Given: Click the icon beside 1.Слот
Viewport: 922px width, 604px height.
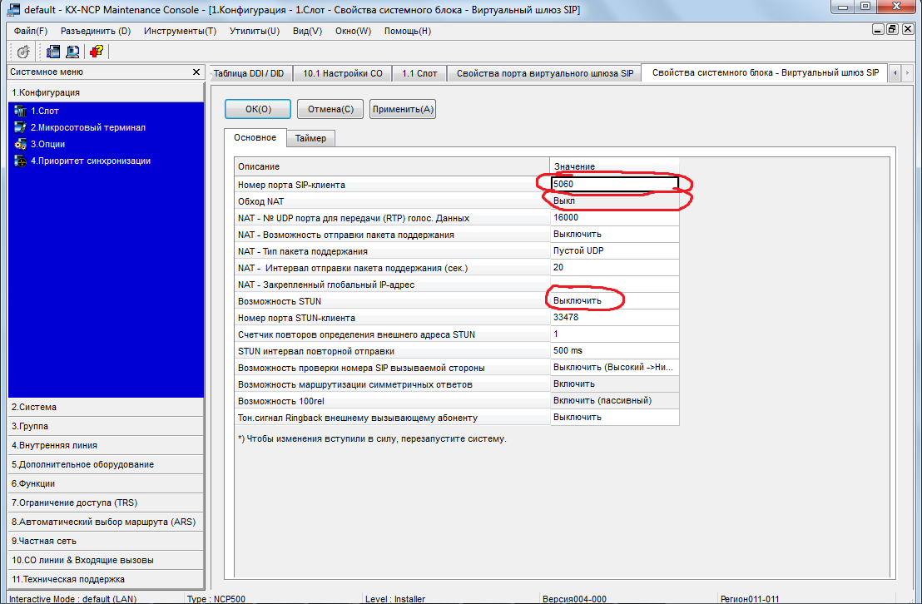Looking at the screenshot, I should point(22,111).
